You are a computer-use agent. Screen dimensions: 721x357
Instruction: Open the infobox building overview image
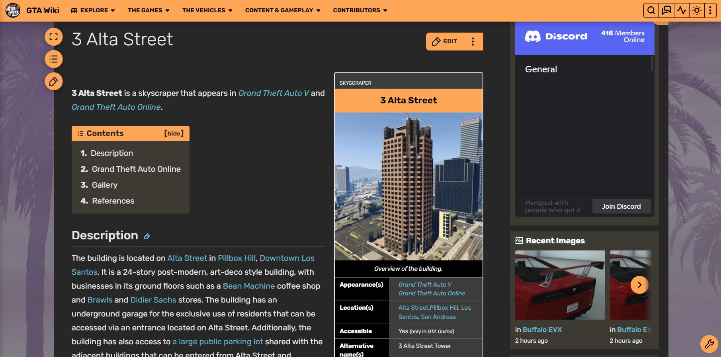(x=408, y=186)
